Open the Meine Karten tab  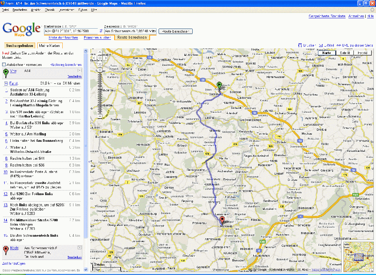click(x=49, y=45)
